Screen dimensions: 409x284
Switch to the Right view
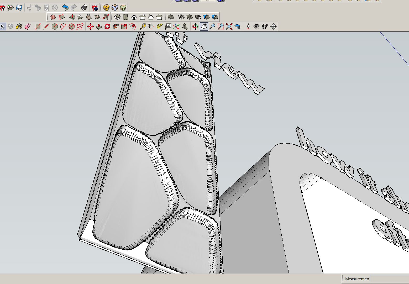143,17
